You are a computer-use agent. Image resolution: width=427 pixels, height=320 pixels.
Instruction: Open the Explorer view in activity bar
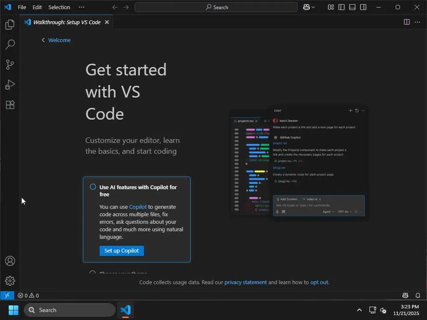10,25
